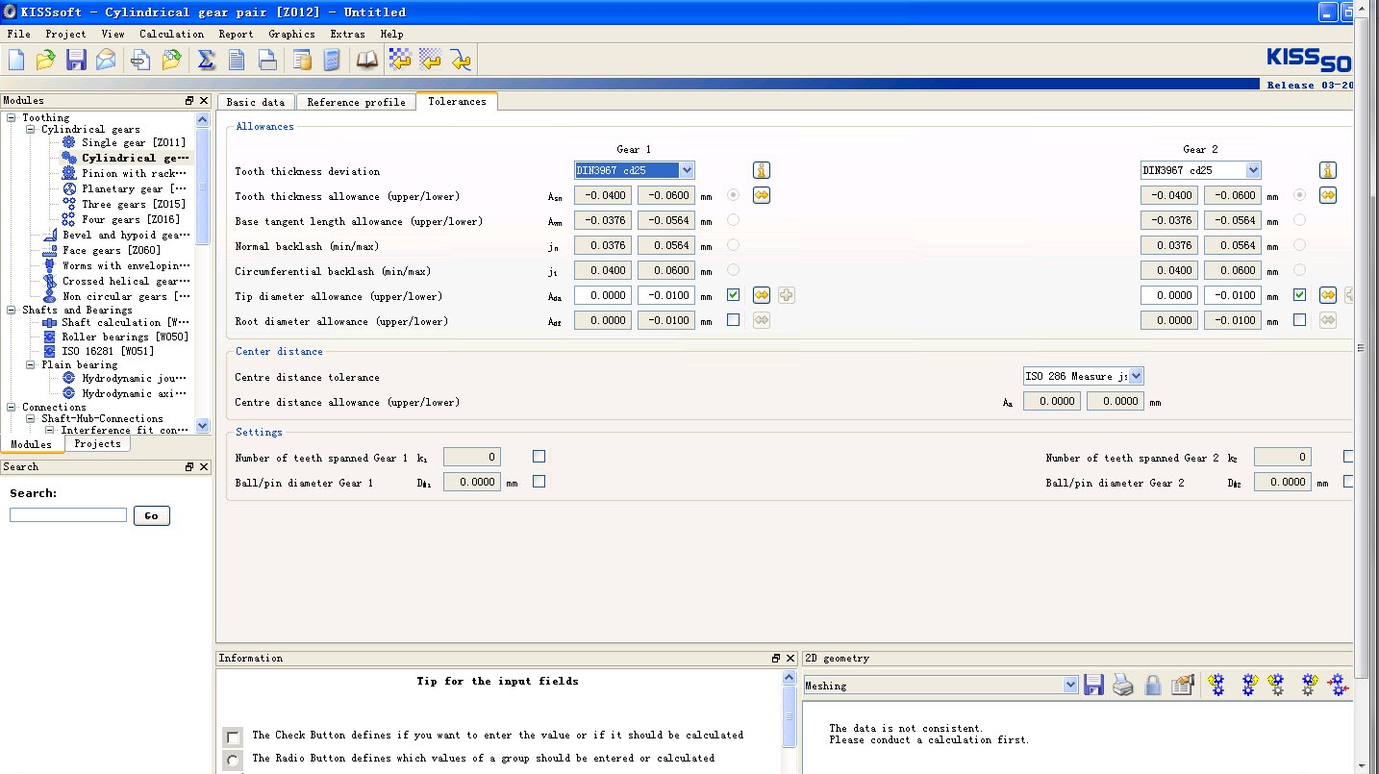1379x774 pixels.
Task: Uncheck Gear 2 tip diameter allowance checkbox
Action: (1300, 295)
